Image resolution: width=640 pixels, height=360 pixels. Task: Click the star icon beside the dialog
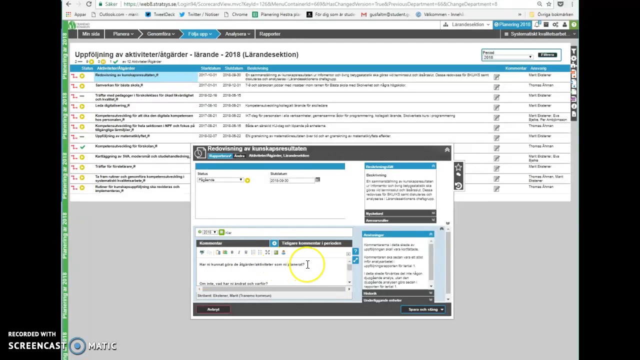(458, 167)
